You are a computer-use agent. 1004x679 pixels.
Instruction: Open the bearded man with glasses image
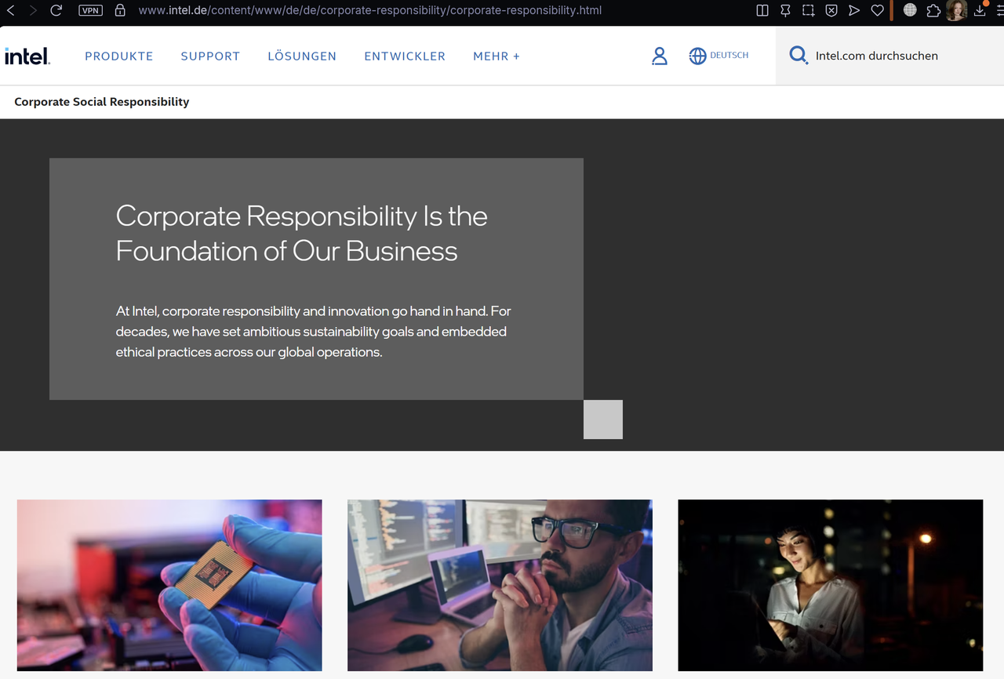500,585
